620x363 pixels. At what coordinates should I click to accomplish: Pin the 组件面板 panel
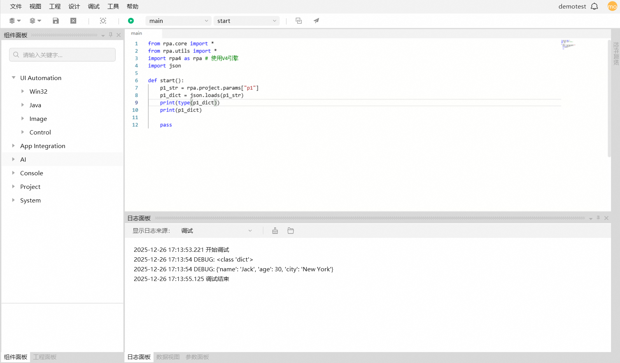tap(111, 35)
